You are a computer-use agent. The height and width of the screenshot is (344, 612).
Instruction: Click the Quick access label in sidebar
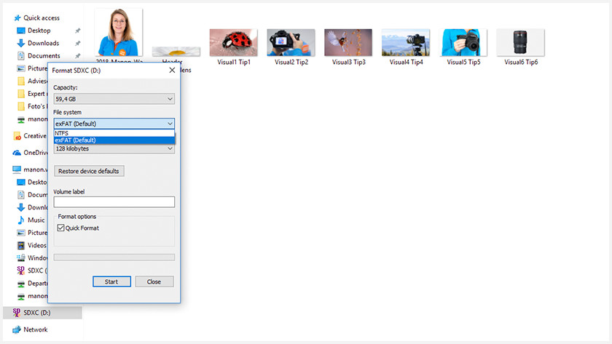coord(42,18)
